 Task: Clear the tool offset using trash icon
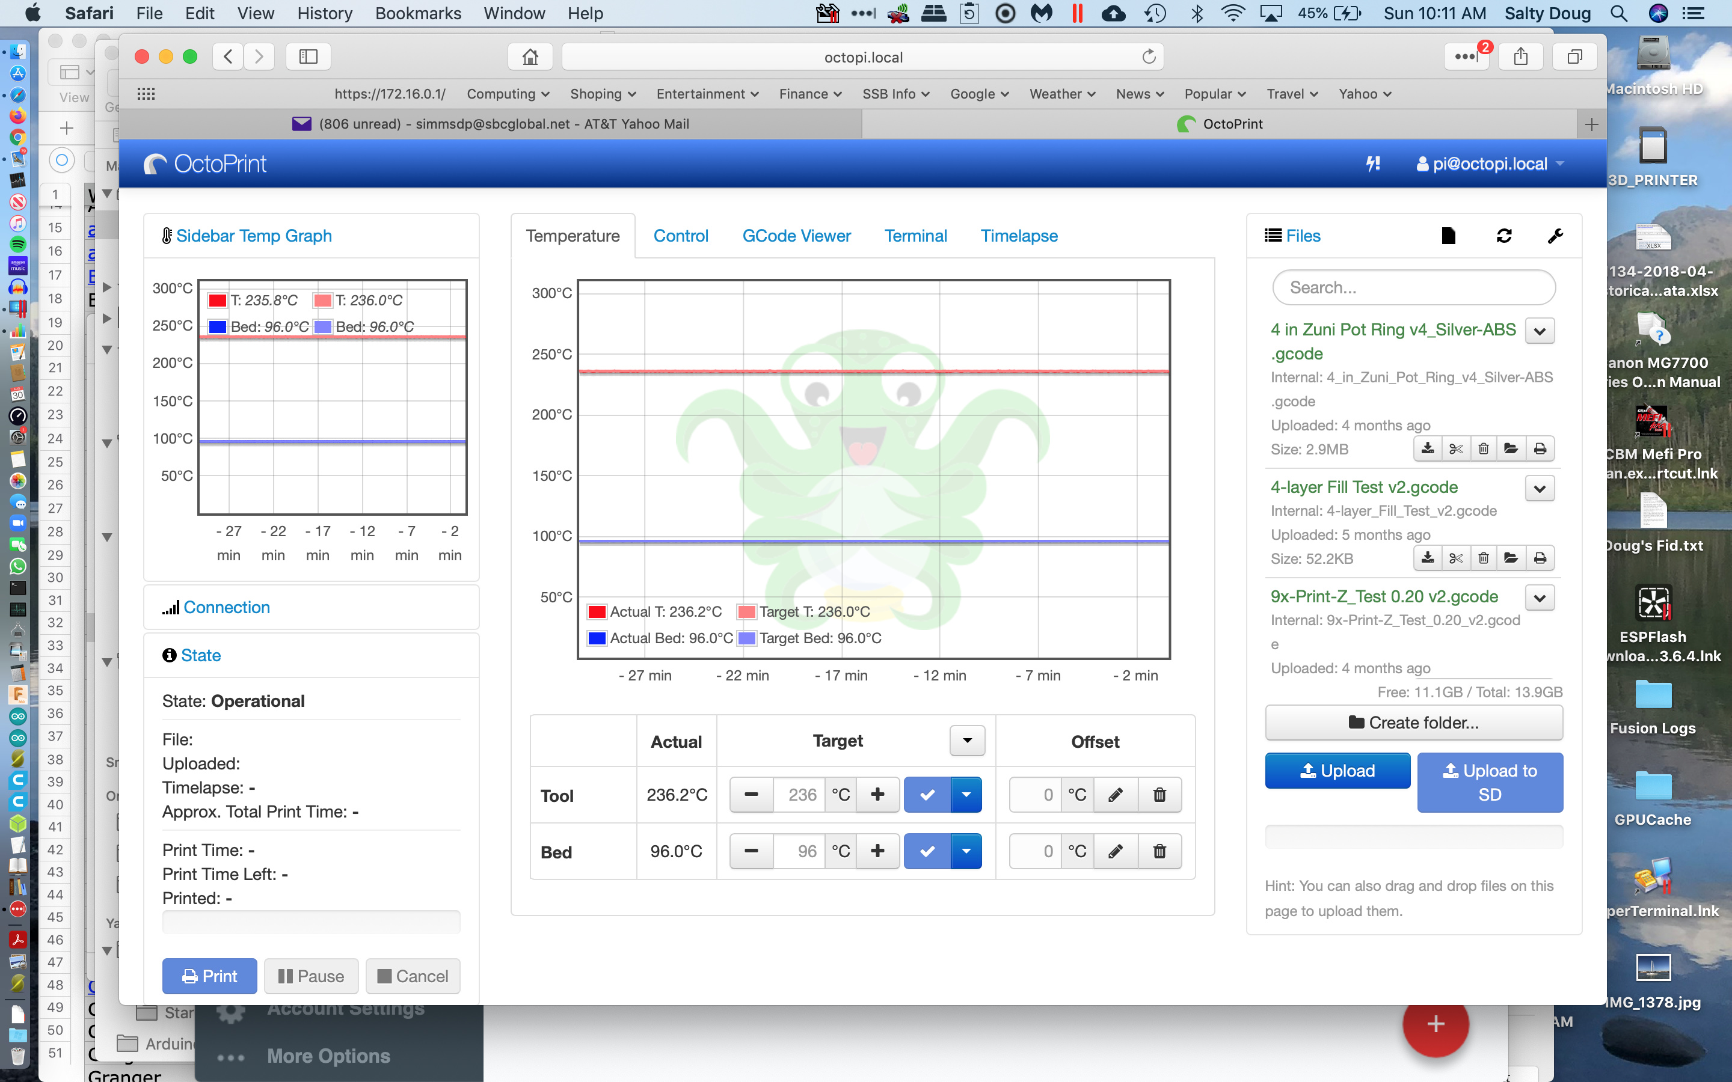(1159, 794)
